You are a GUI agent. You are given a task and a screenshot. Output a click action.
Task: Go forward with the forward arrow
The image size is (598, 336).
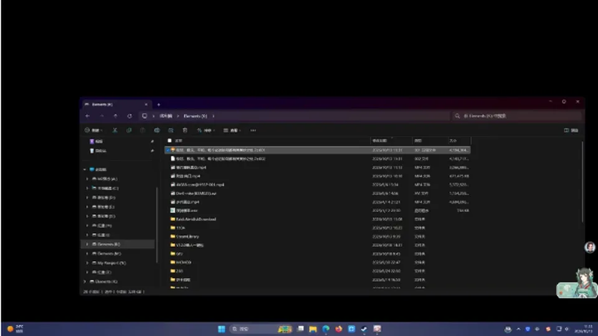[102, 116]
